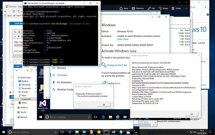This screenshot has width=215, height=135.
Task: Select Quick access in Explorer navigation pane
Action: click(24, 77)
